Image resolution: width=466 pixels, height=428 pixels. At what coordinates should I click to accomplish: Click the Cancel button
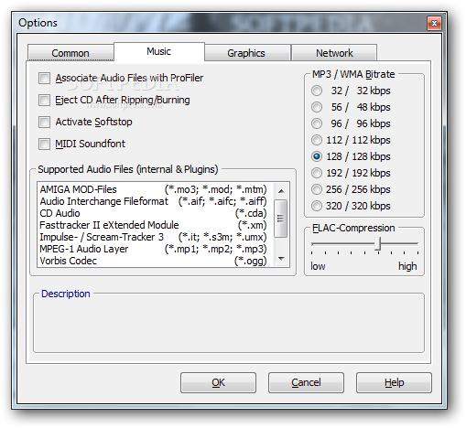pyautogui.click(x=306, y=382)
